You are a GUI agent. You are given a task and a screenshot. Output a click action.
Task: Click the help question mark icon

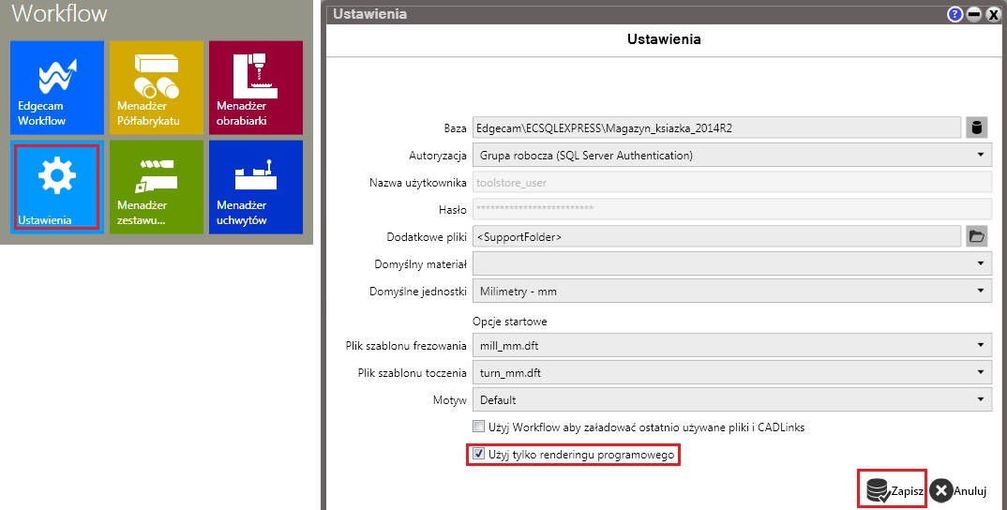click(955, 15)
